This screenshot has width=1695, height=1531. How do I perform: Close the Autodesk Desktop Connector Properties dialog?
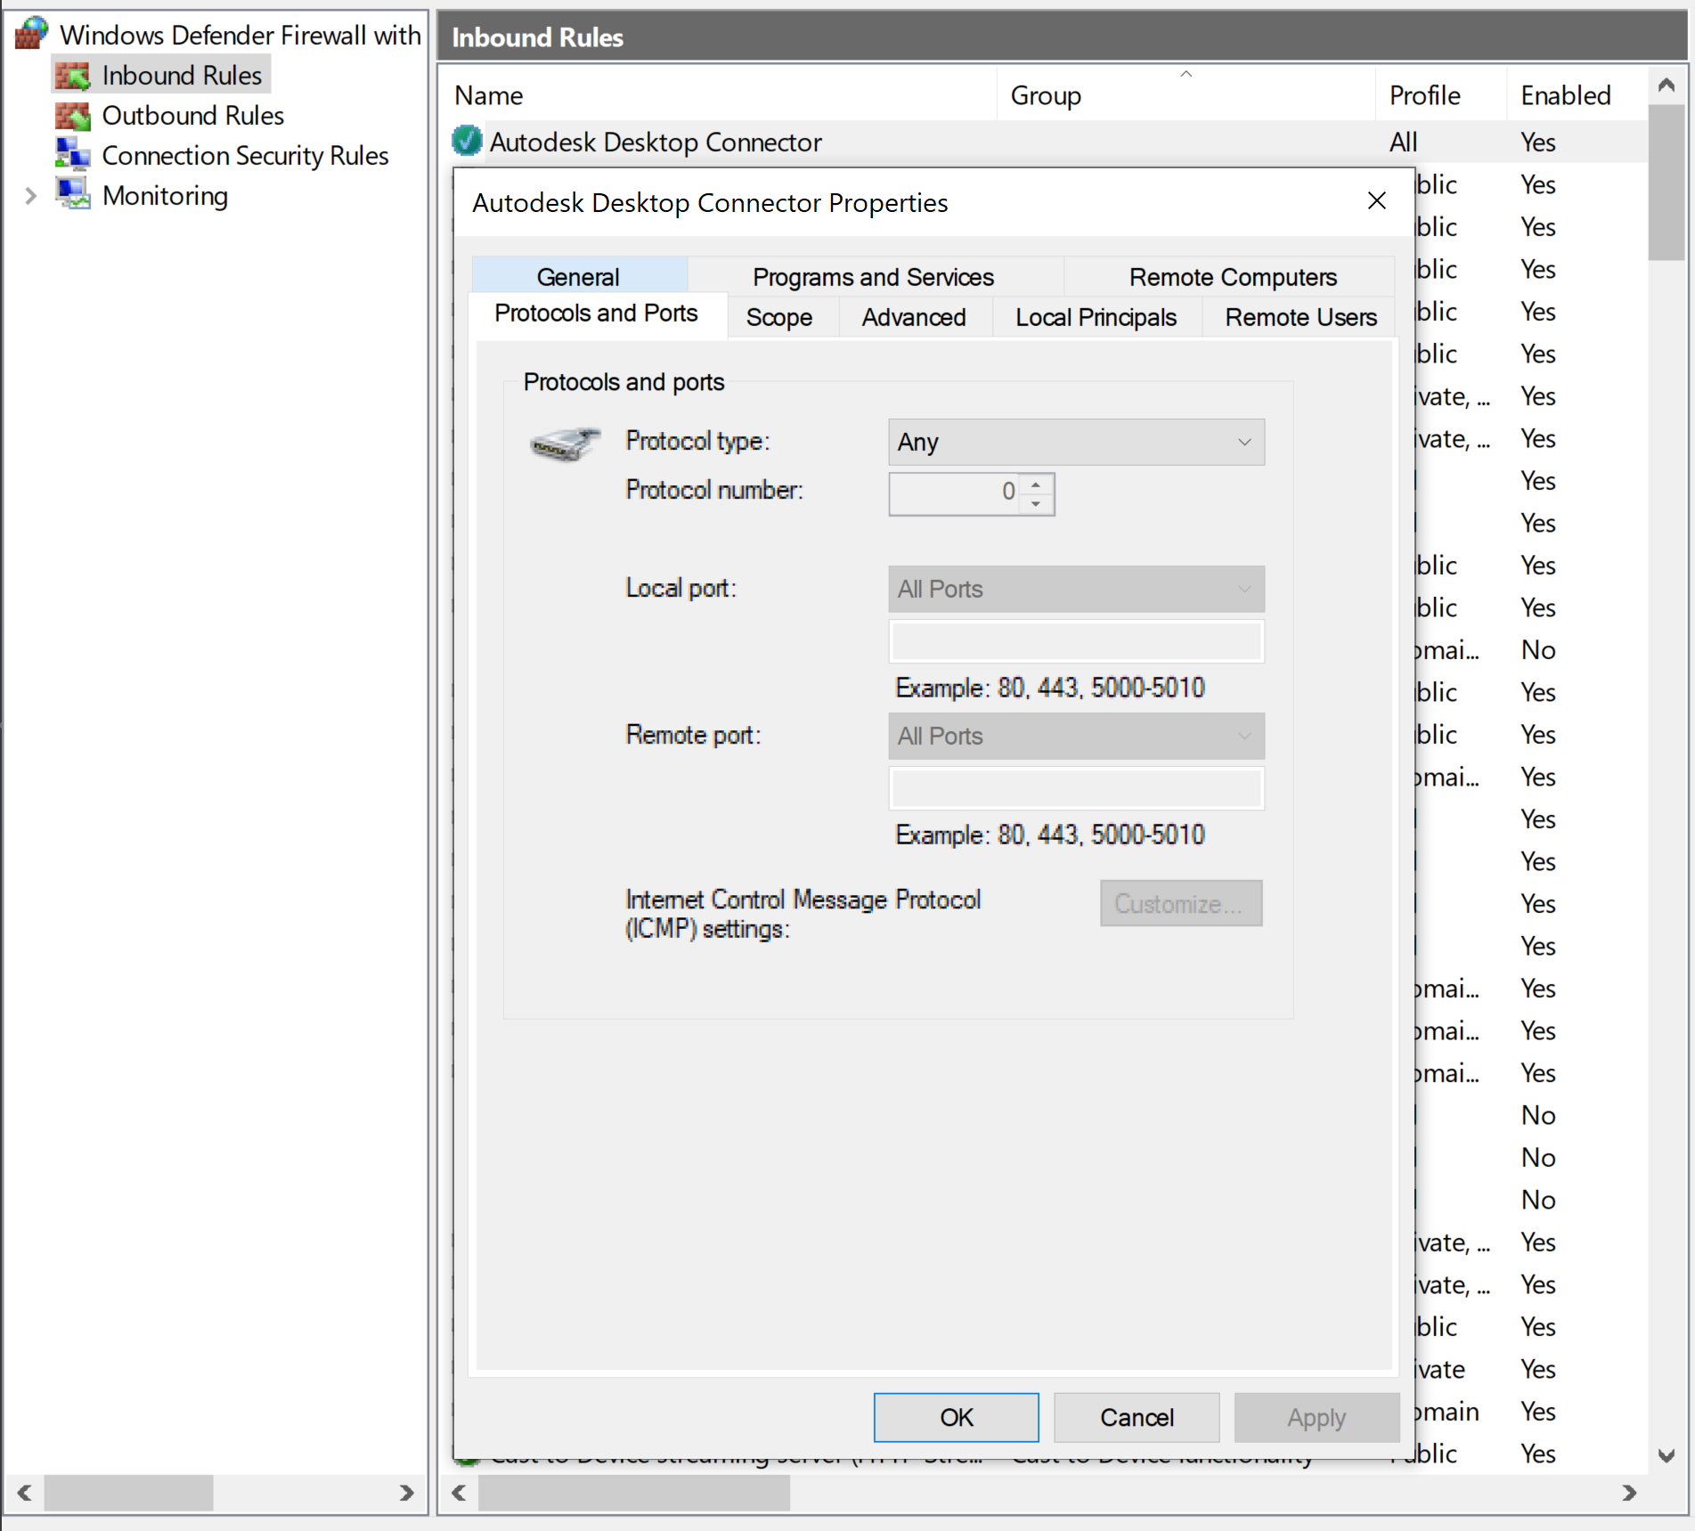click(1376, 201)
